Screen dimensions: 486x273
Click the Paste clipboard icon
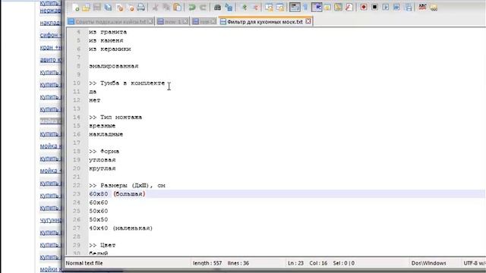click(x=177, y=7)
